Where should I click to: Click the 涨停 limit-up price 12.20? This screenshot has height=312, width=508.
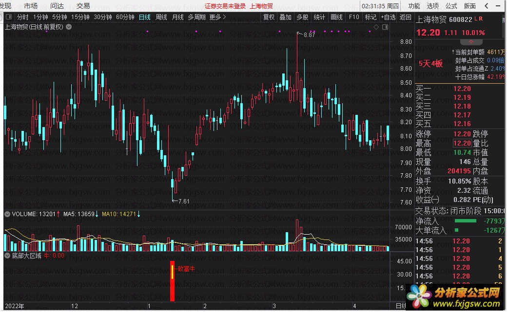462,134
